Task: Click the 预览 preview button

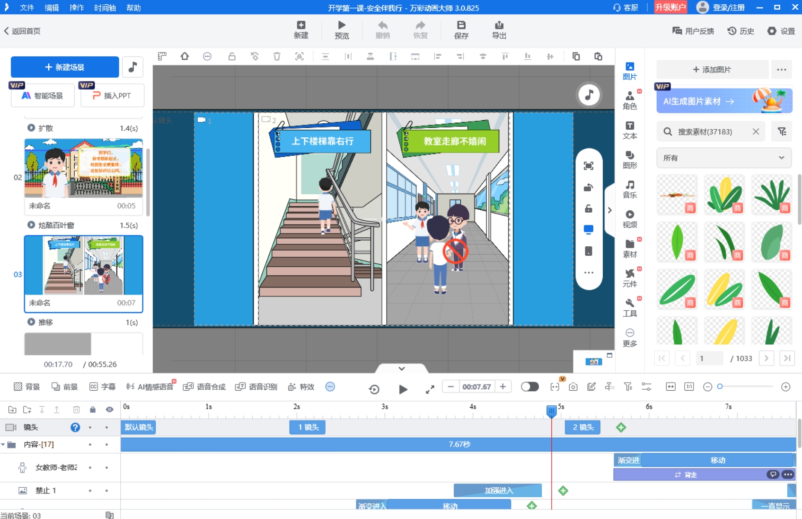Action: (342, 30)
